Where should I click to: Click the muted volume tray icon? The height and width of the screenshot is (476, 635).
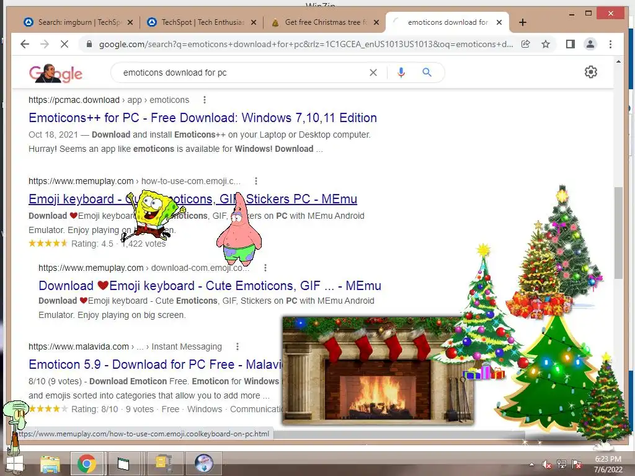[x=546, y=464]
